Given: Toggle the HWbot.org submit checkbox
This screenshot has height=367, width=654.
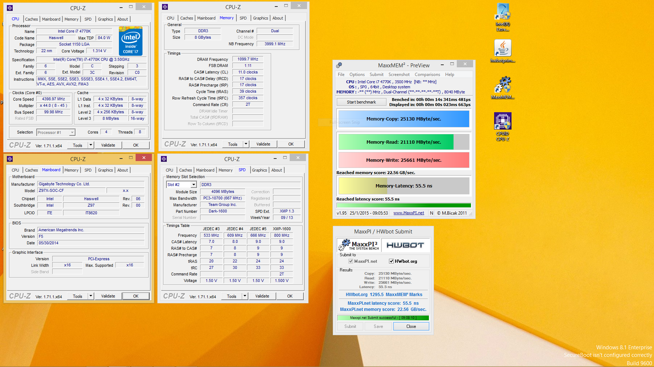Looking at the screenshot, I should [x=391, y=261].
